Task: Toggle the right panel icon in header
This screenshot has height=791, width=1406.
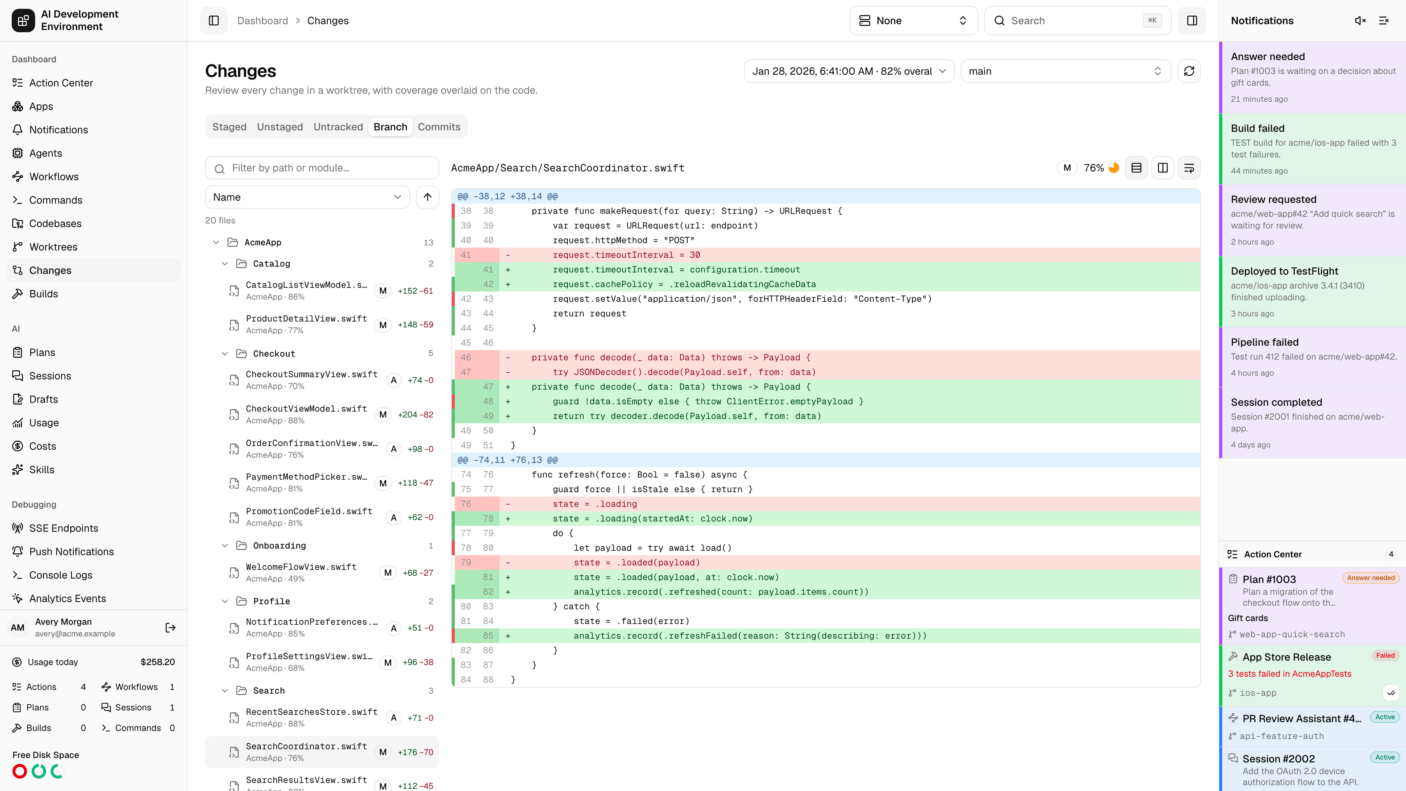Action: coord(1192,21)
